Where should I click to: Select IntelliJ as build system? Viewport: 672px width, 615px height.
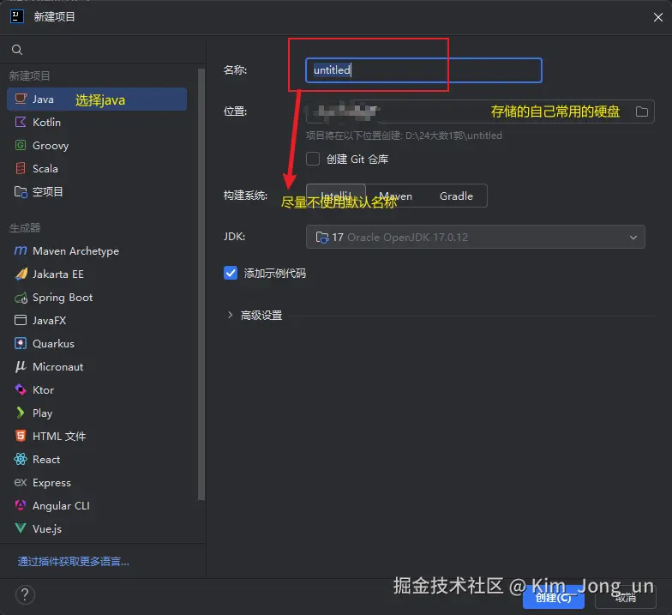point(336,196)
